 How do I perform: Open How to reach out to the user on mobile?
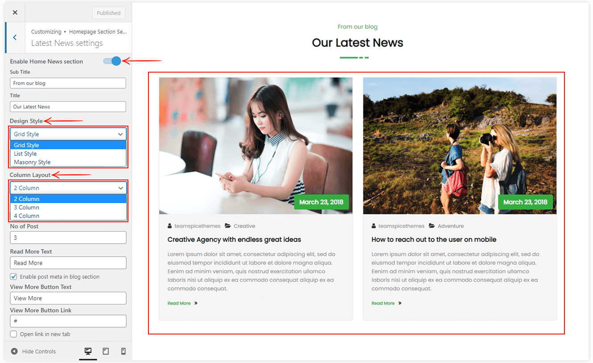tap(434, 240)
